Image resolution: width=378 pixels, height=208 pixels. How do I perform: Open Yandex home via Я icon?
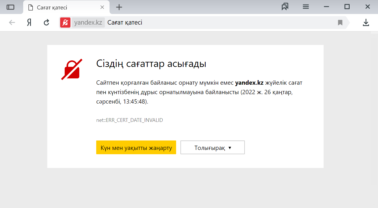(x=29, y=23)
